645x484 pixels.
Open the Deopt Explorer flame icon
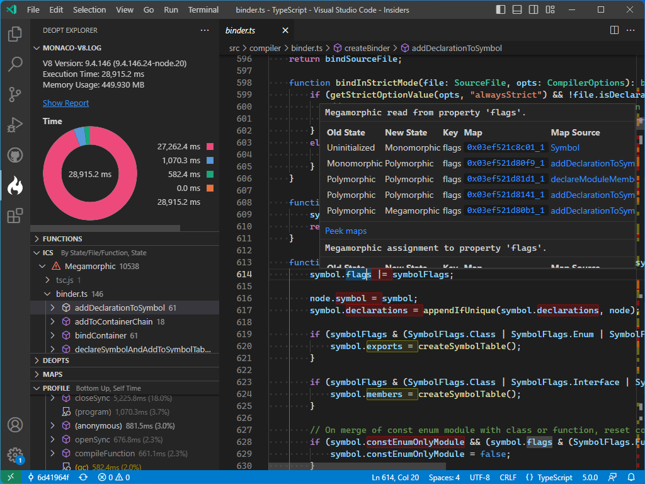15,185
